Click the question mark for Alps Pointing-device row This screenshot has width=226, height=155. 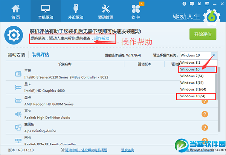point(205,127)
